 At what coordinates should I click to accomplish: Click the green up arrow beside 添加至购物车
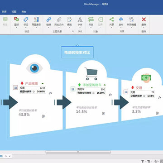point(80,85)
